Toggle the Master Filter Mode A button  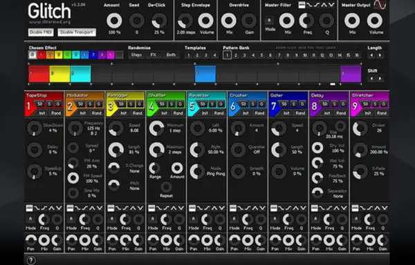pos(270,20)
